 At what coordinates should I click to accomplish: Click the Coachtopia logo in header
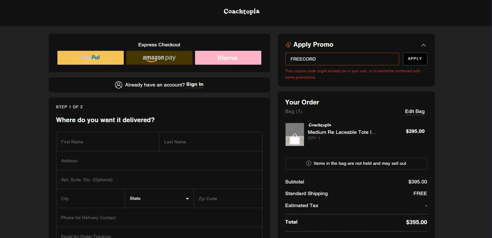pos(241,11)
